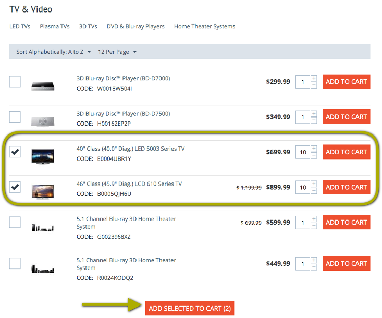Check the BD-D7000 Blu-ray player checkbox

15,82
